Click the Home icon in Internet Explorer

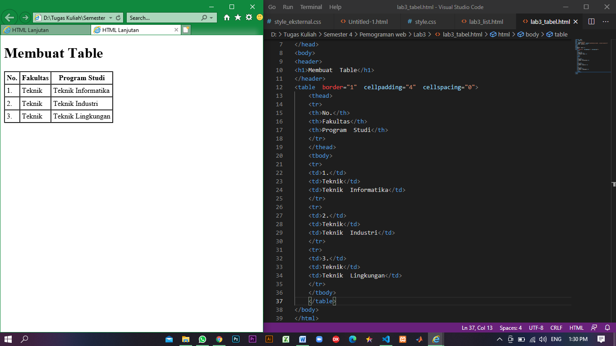pos(227,18)
